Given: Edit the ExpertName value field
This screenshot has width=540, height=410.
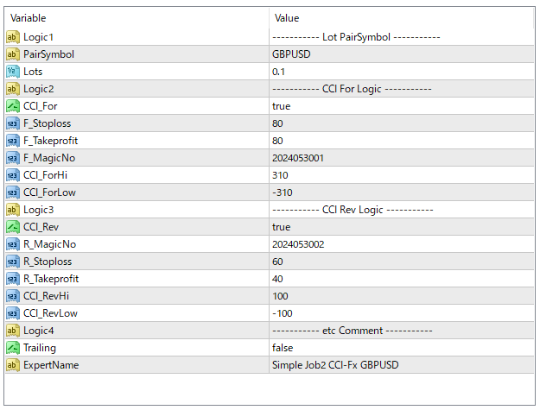Looking at the screenshot, I should tap(335, 365).
